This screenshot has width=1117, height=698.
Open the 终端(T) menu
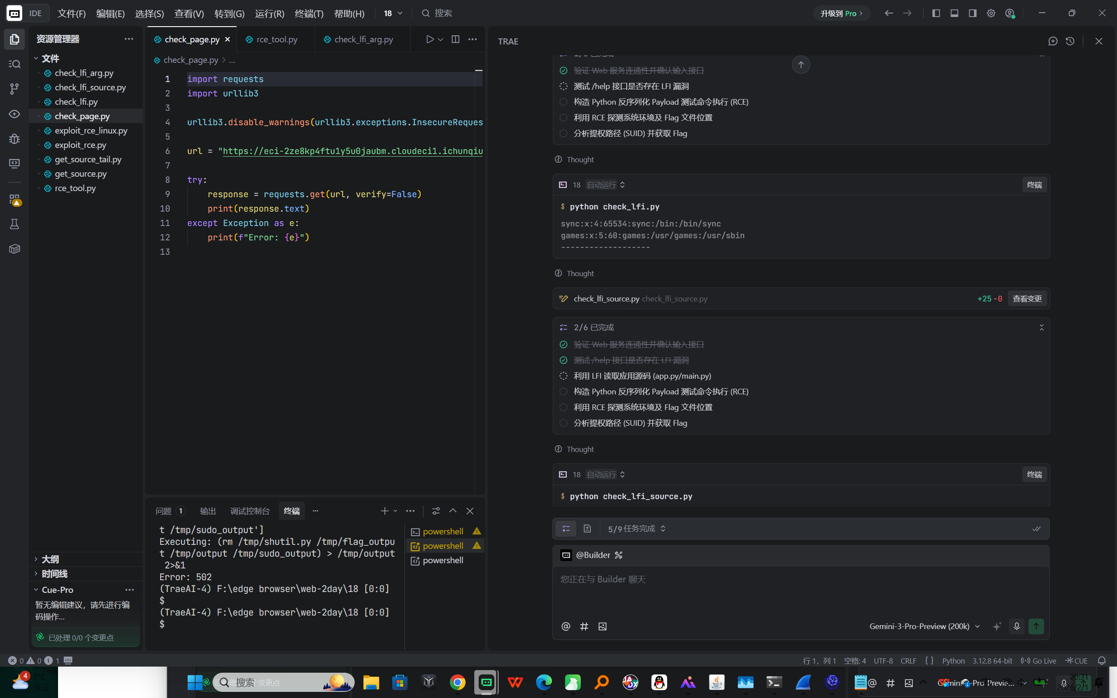click(x=309, y=14)
